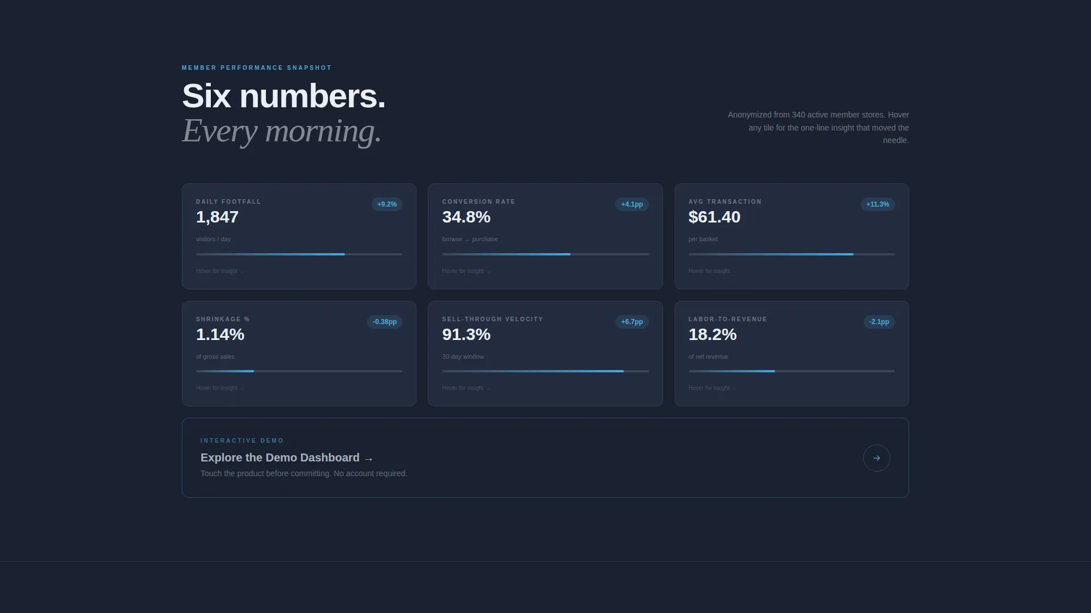Click the 'browse → purchase' caption
The image size is (1091, 613).
click(x=470, y=239)
